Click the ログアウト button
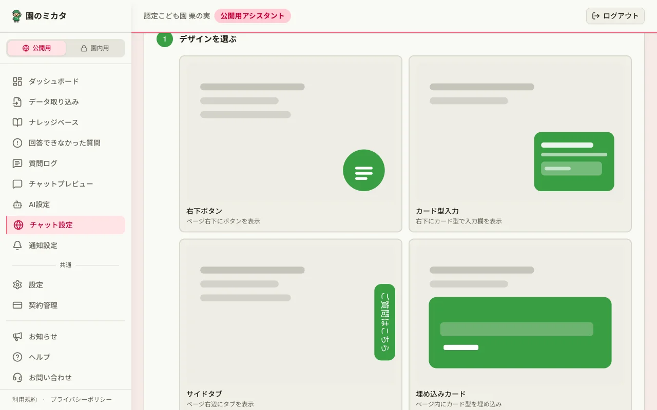Viewport: 657px width, 410px height. tap(615, 16)
